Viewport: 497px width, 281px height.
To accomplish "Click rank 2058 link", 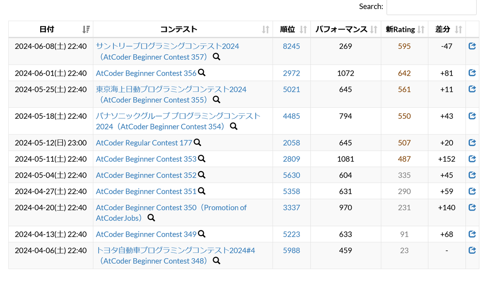I will tap(292, 143).
